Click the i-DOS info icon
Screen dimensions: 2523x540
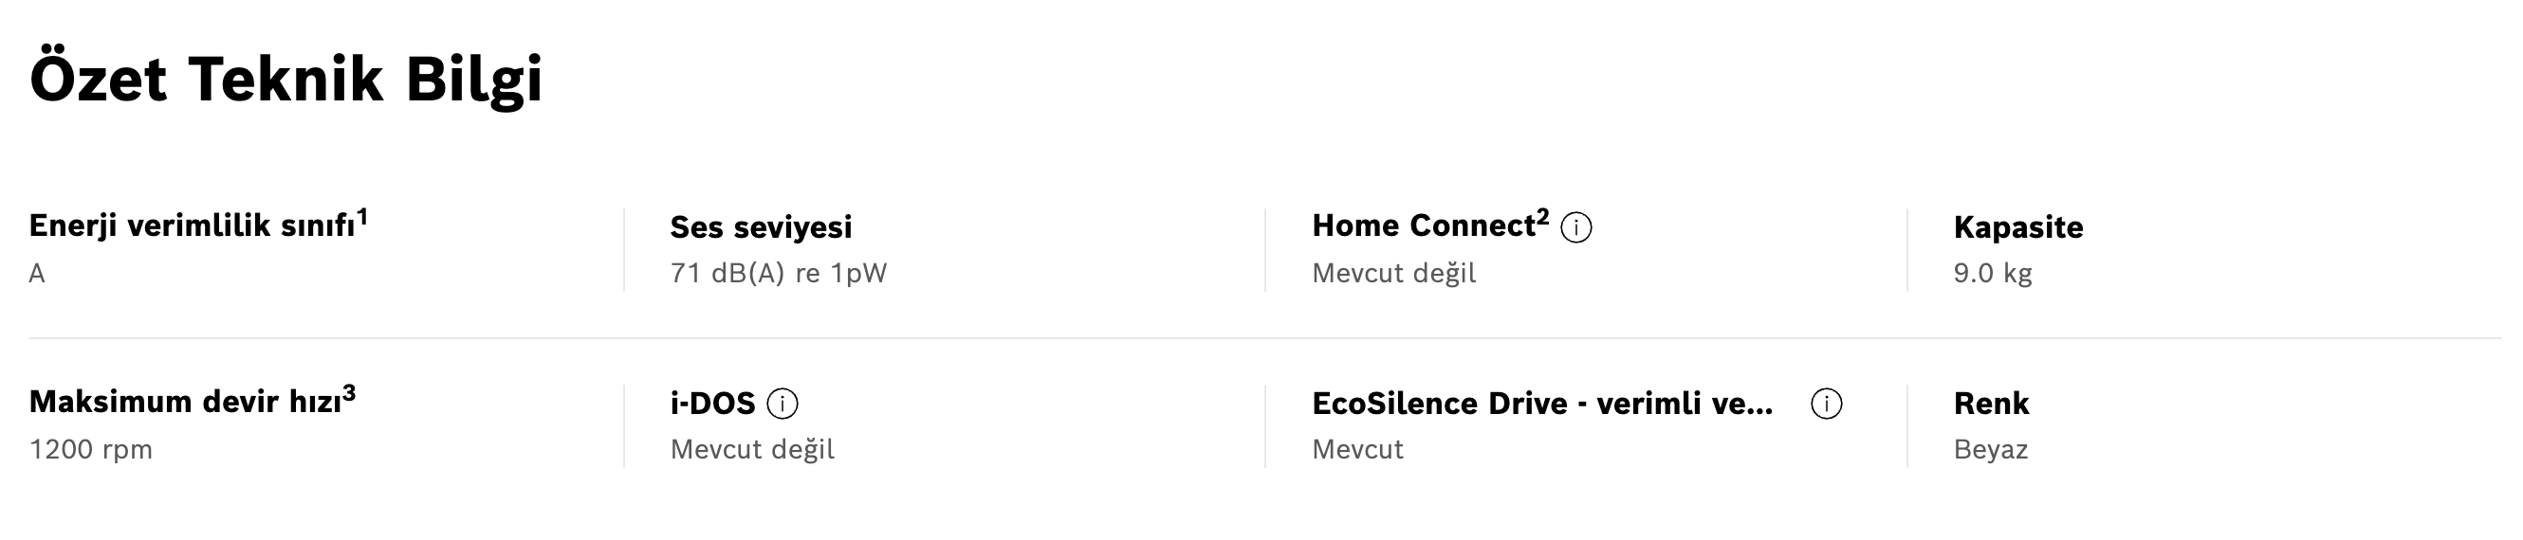pyautogui.click(x=782, y=404)
